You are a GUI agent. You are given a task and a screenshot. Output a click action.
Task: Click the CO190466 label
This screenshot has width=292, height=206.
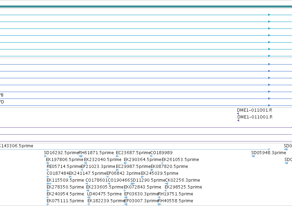point(119,180)
